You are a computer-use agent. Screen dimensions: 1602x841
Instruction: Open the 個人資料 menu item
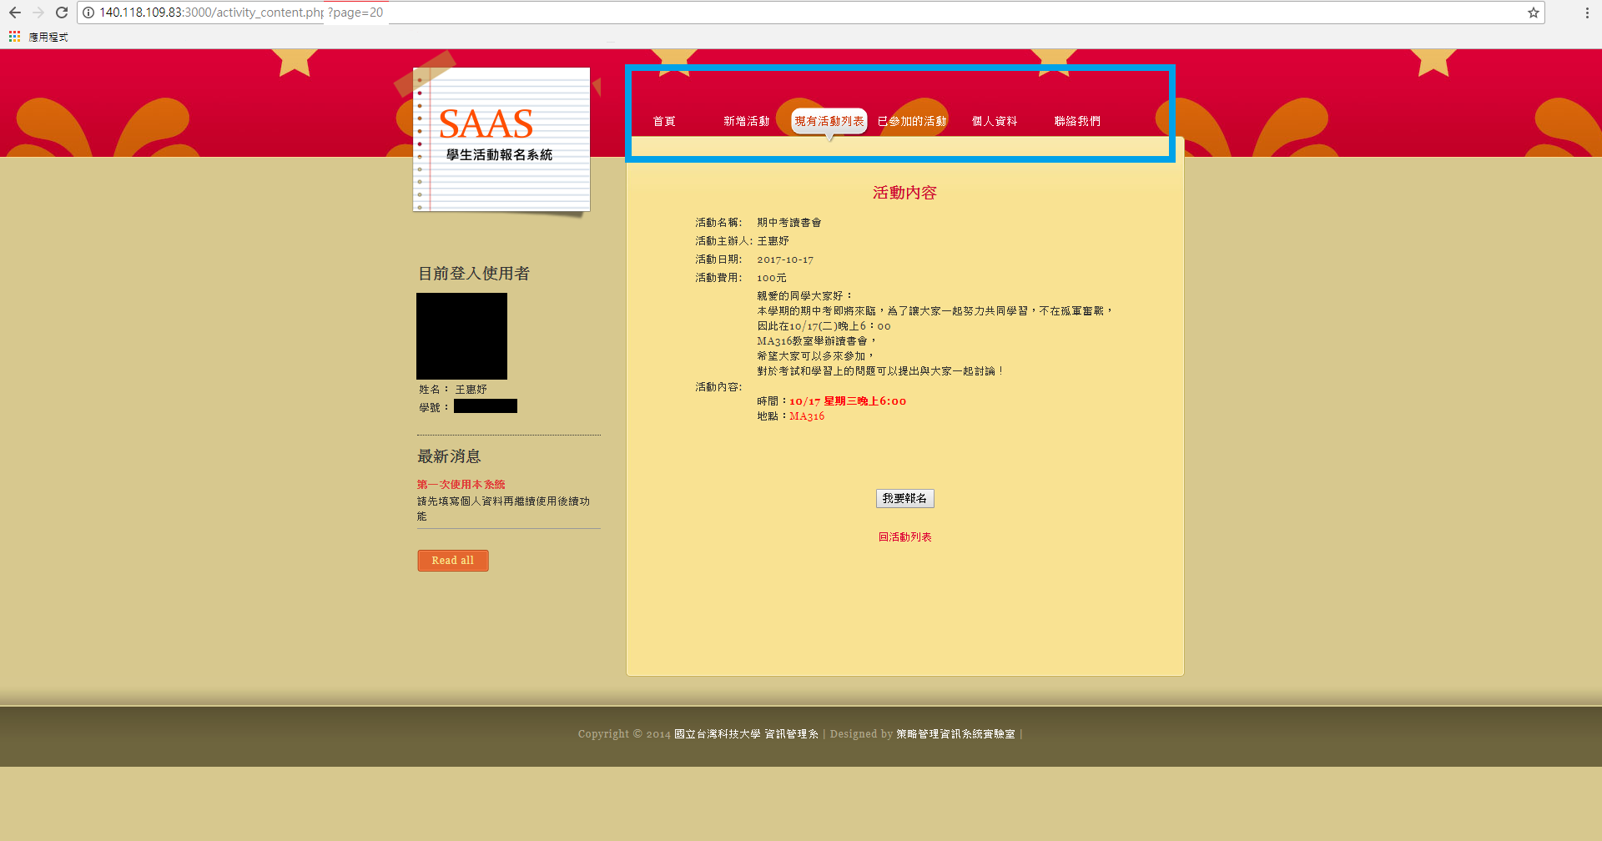[x=995, y=121]
